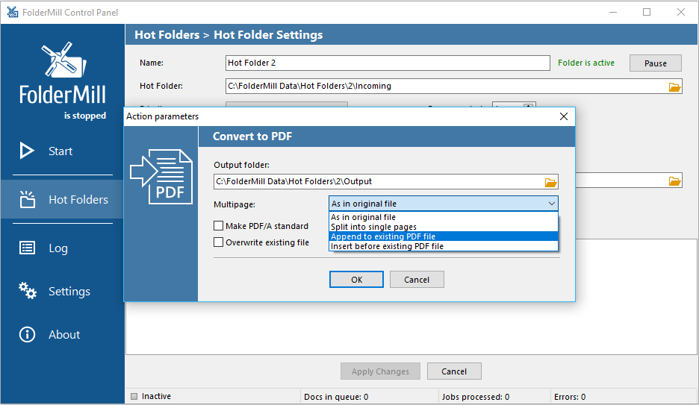Enable Make PDF/A standard checkbox
The height and width of the screenshot is (405, 699).
pos(219,226)
